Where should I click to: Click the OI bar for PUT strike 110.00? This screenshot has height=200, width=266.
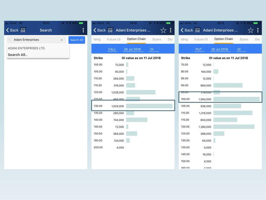click(233, 113)
